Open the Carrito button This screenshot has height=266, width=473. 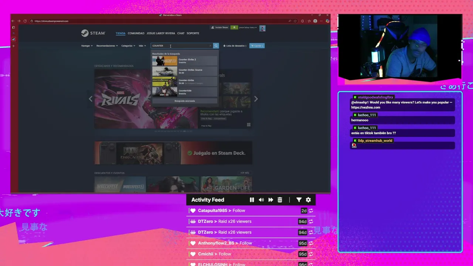(257, 46)
